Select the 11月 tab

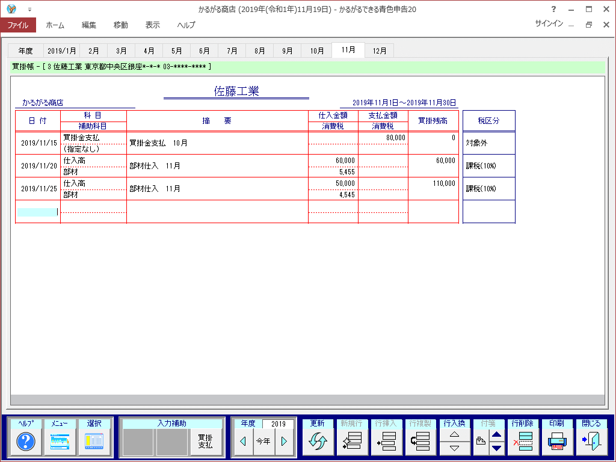click(x=348, y=50)
